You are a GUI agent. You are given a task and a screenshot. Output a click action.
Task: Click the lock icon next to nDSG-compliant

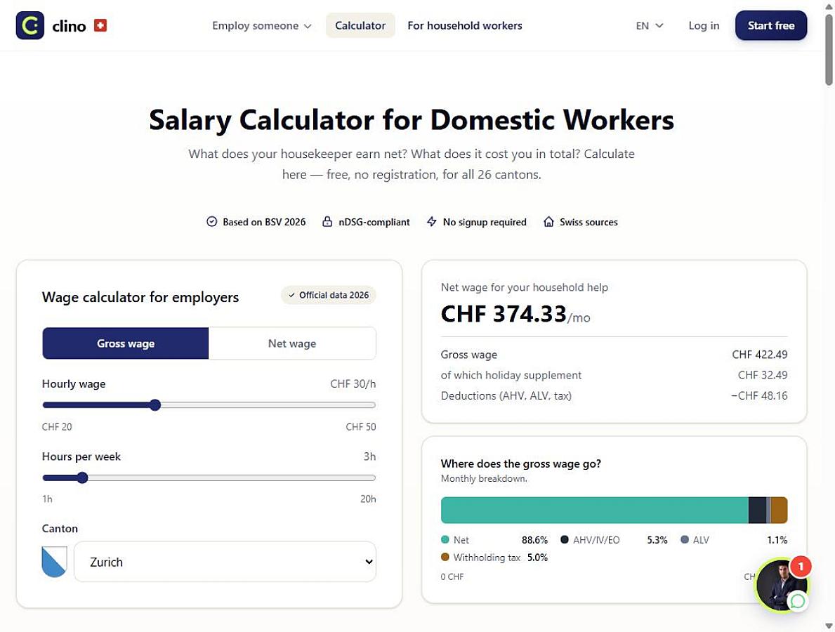point(327,221)
